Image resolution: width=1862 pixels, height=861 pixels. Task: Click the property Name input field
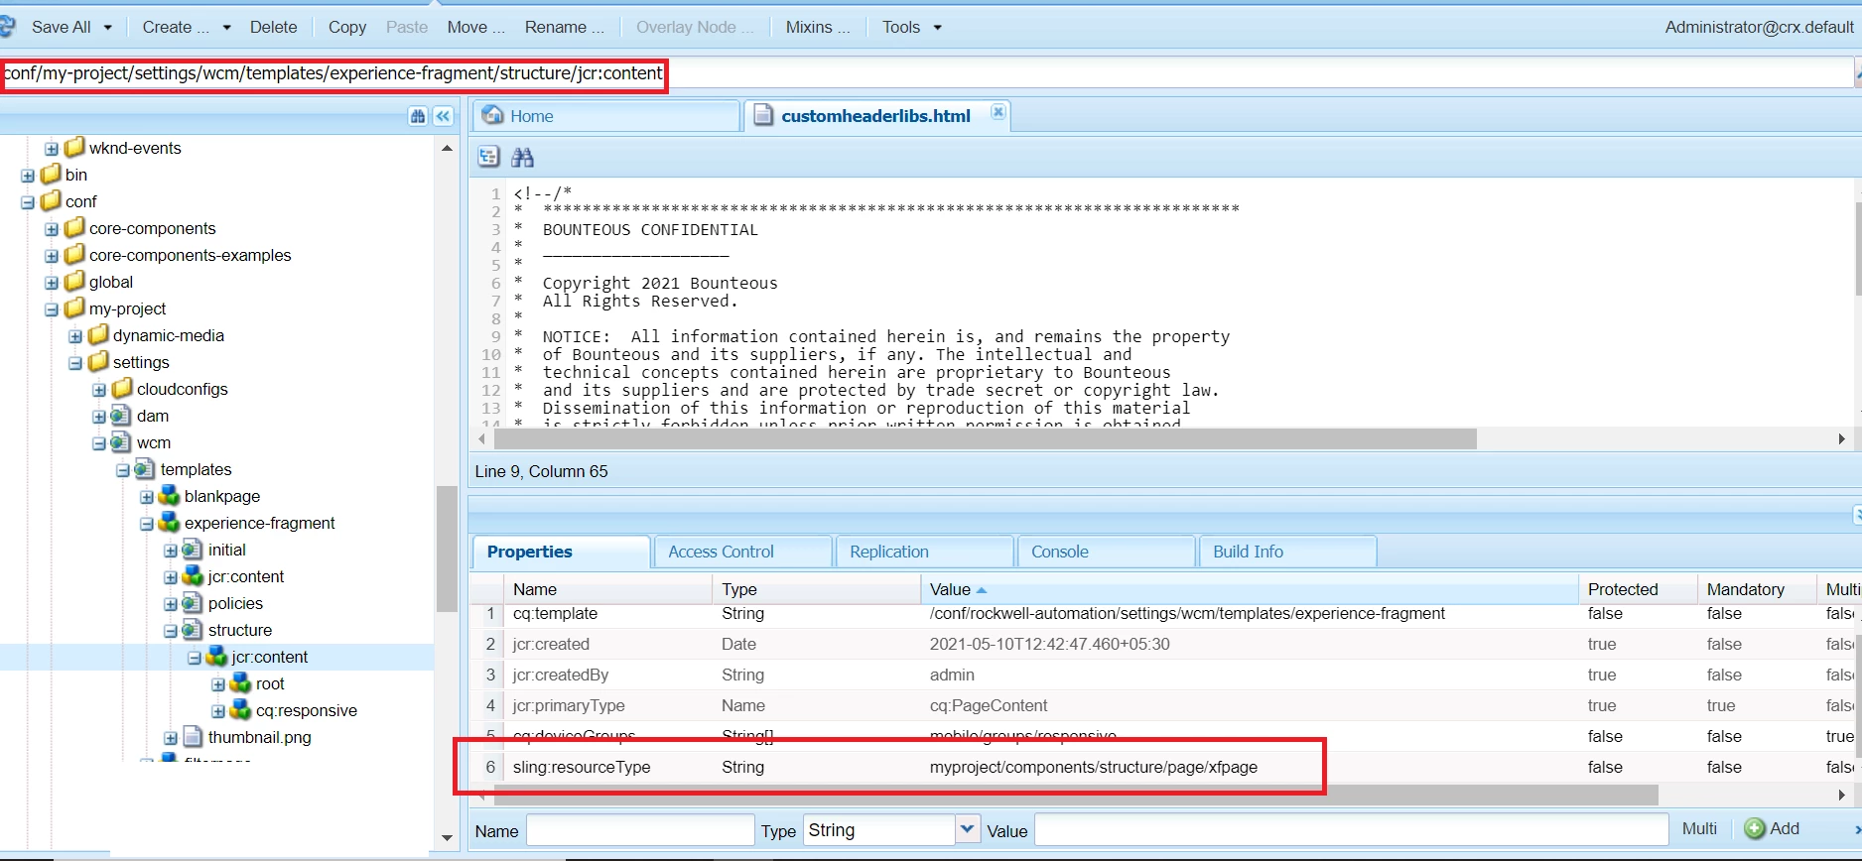click(640, 830)
